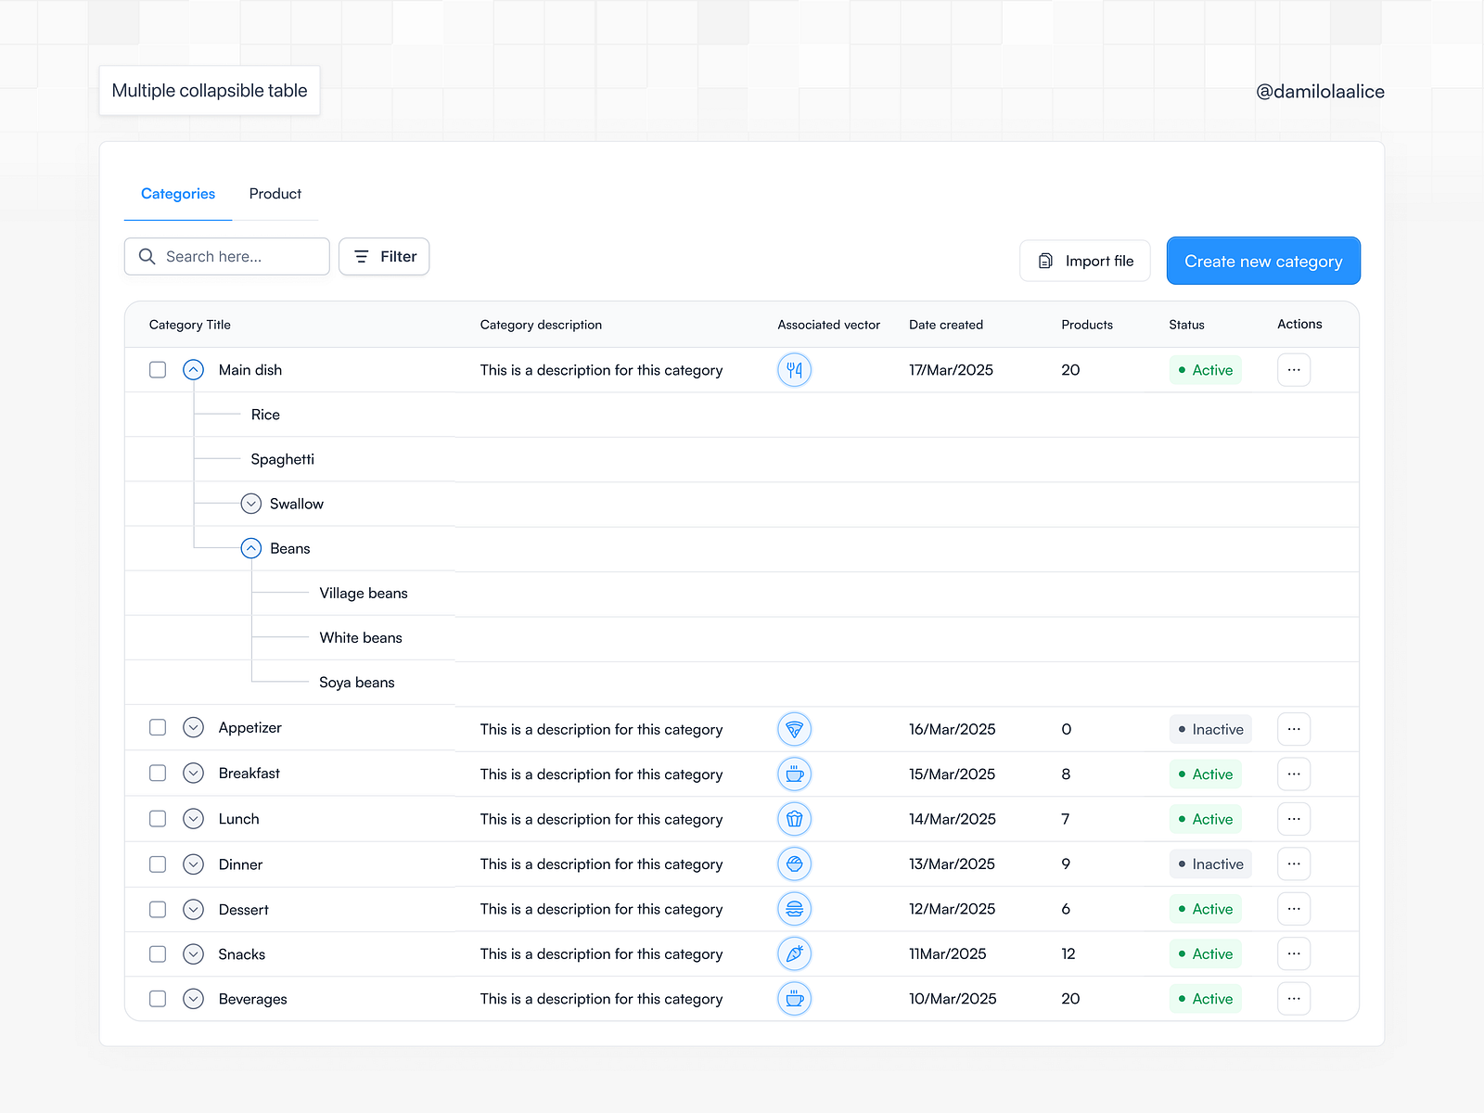
Task: Select the pizza slice icon beside Appetizer
Action: pyautogui.click(x=794, y=729)
